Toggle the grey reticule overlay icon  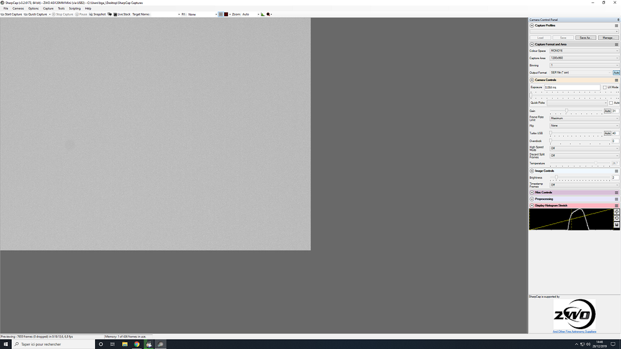(x=220, y=14)
